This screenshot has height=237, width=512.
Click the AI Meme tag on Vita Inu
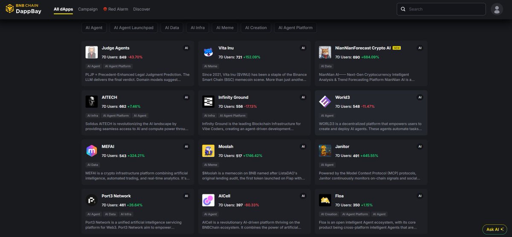[211, 66]
